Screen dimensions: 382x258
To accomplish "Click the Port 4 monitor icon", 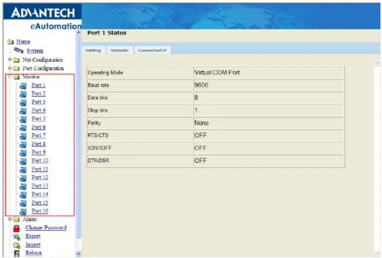I will coord(23,111).
